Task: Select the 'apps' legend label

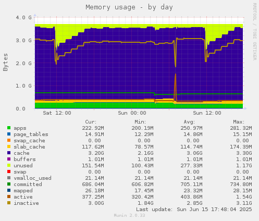Action: (x=20, y=128)
